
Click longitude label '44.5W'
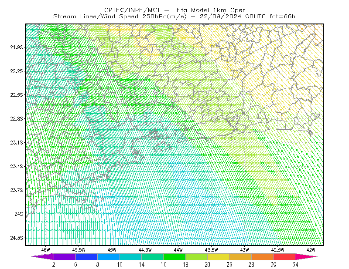tap(145, 250)
